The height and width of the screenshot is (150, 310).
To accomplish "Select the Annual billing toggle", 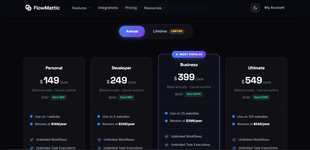I will [x=132, y=31].
